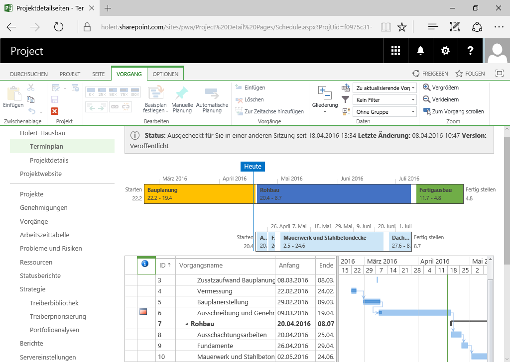Mark task 50% complete
The image size is (510, 362).
pos(113,92)
